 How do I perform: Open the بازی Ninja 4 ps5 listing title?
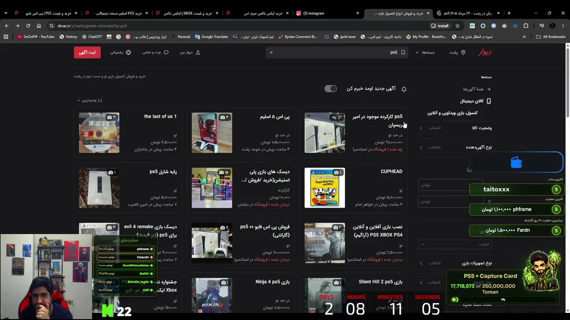tap(273, 282)
